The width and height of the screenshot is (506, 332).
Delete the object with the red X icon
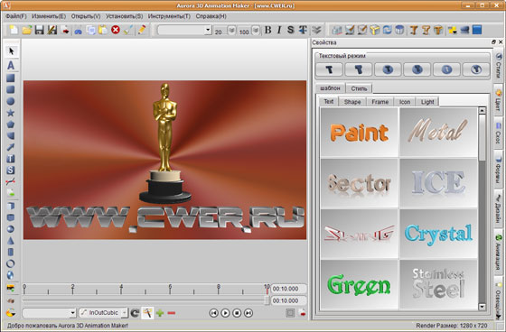116,30
